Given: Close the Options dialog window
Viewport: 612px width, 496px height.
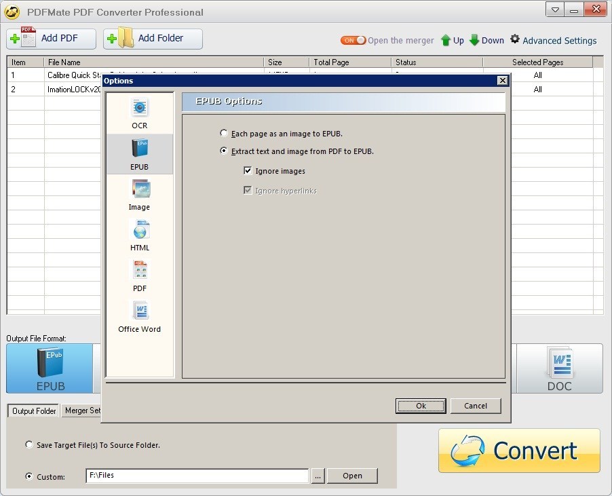Looking at the screenshot, I should (502, 80).
